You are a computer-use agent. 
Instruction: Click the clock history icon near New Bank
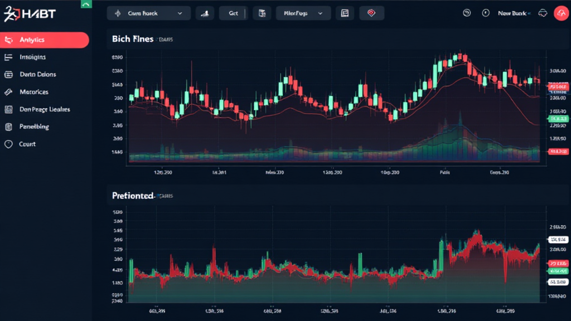click(467, 12)
